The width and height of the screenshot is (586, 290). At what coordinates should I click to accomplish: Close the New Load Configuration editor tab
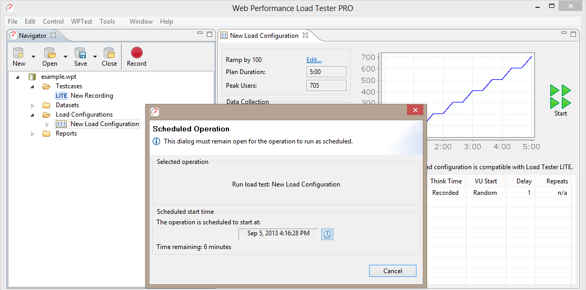point(305,35)
